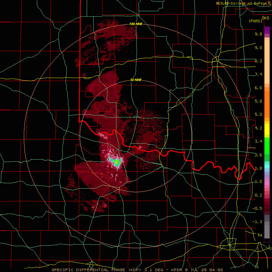Click the 7.4 scale label

pyautogui.click(x=258, y=74)
